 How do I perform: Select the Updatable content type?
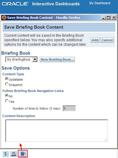click(x=7, y=79)
